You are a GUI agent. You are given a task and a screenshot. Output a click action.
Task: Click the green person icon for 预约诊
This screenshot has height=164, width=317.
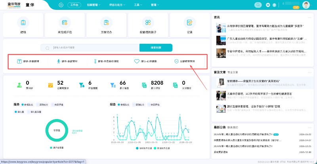pyautogui.click(x=19, y=85)
